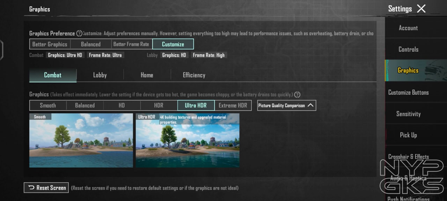This screenshot has width=447, height=201.
Task: Click the Smooth preview thumbnail
Action: tap(81, 141)
